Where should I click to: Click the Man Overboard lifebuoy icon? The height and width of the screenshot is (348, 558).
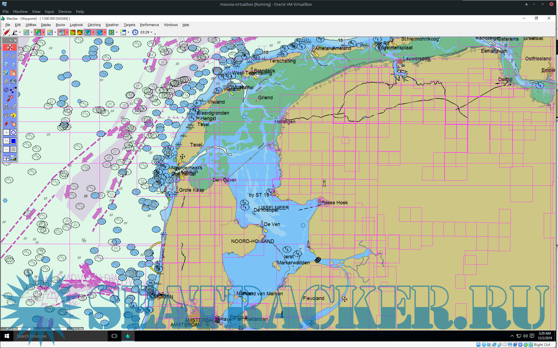point(10,47)
